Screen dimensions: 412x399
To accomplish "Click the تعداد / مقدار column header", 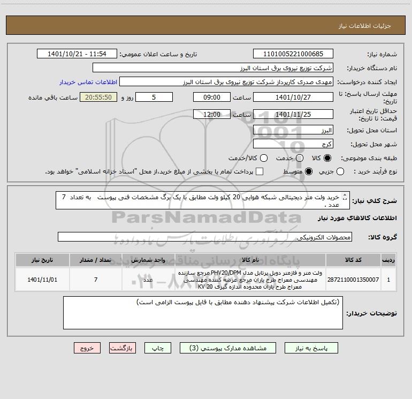I will tap(96, 260).
